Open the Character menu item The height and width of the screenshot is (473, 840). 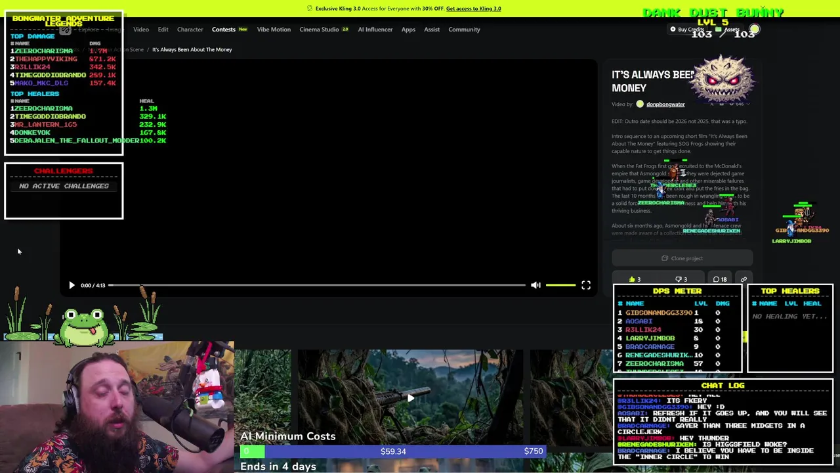(x=190, y=29)
